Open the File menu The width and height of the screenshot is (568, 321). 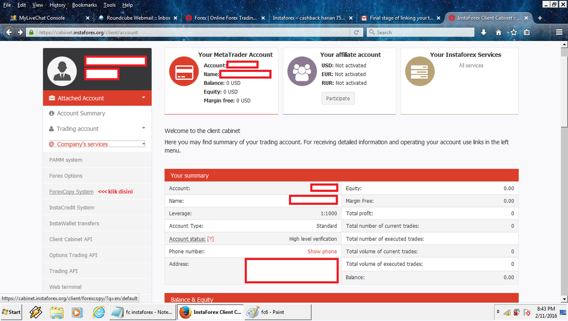coord(7,5)
